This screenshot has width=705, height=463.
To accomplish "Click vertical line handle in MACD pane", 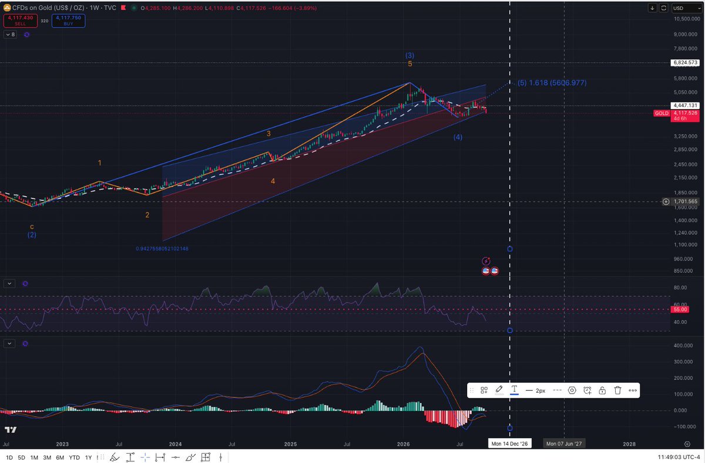I will pyautogui.click(x=509, y=428).
